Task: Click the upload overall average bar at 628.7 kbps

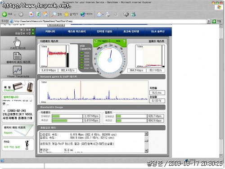Action: pos(131,116)
